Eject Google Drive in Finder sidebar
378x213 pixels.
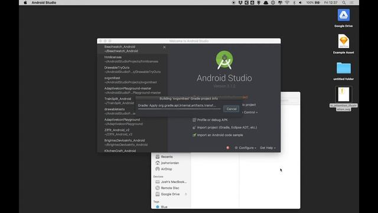click(186, 194)
